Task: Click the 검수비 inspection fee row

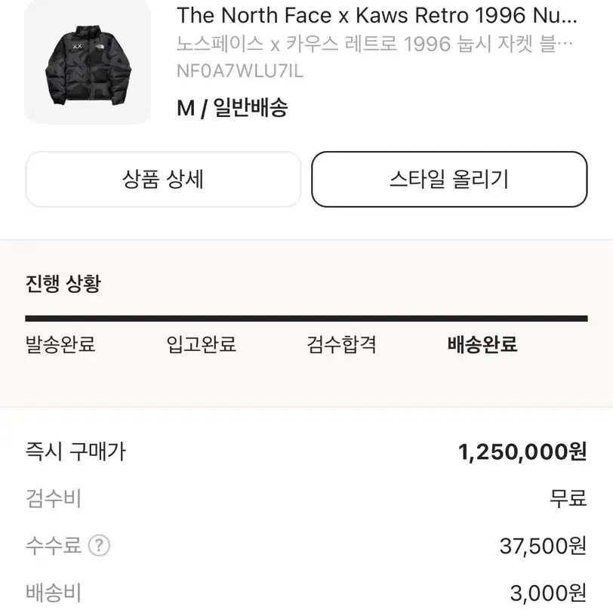Action: click(306, 498)
